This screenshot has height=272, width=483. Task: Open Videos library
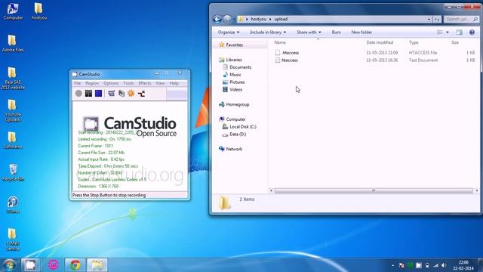click(x=235, y=89)
